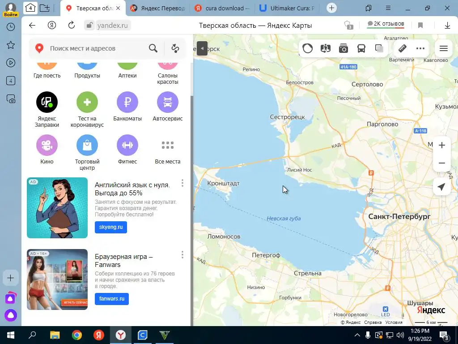
Task: Open bookmarks star in sidebar
Action: [11, 45]
